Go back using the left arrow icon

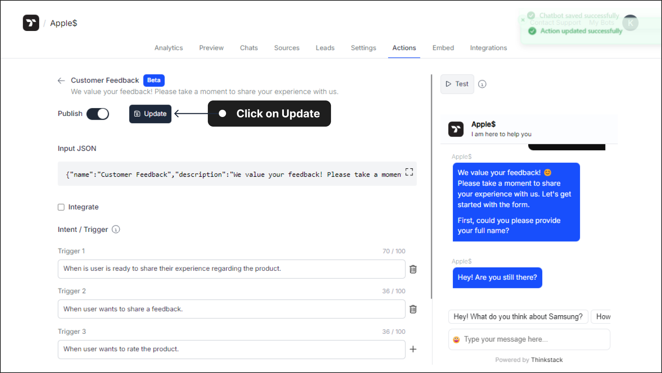[x=61, y=81]
